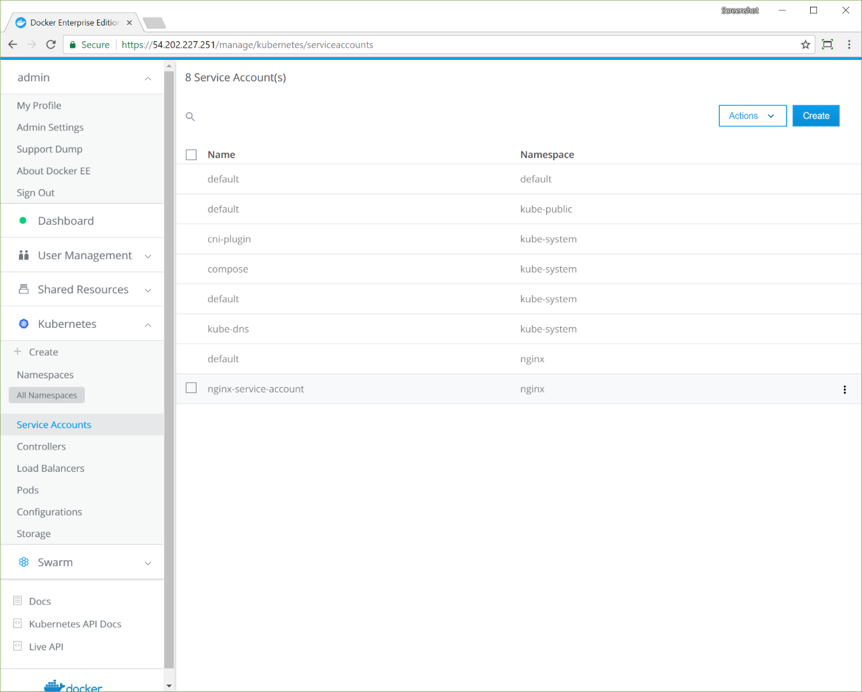Viewport: 862px width, 692px height.
Task: Expand the User Management section chevron
Action: pyautogui.click(x=148, y=256)
